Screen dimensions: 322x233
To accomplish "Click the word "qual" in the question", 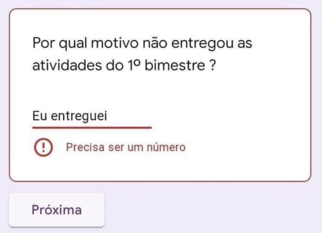I will click(73, 43).
